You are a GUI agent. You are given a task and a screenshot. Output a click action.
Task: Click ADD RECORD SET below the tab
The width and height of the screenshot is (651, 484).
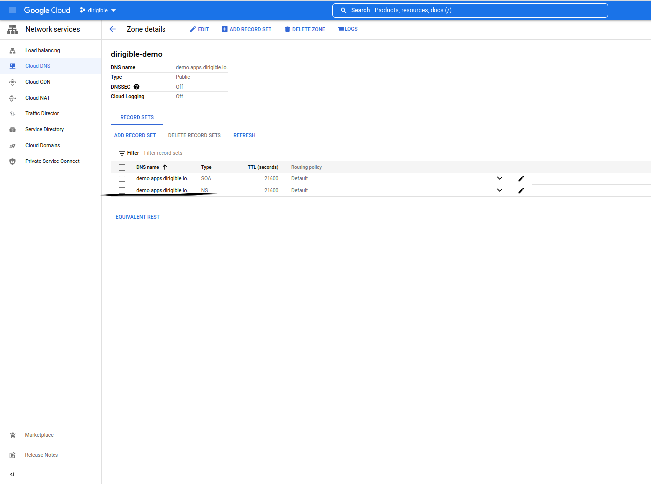click(135, 136)
